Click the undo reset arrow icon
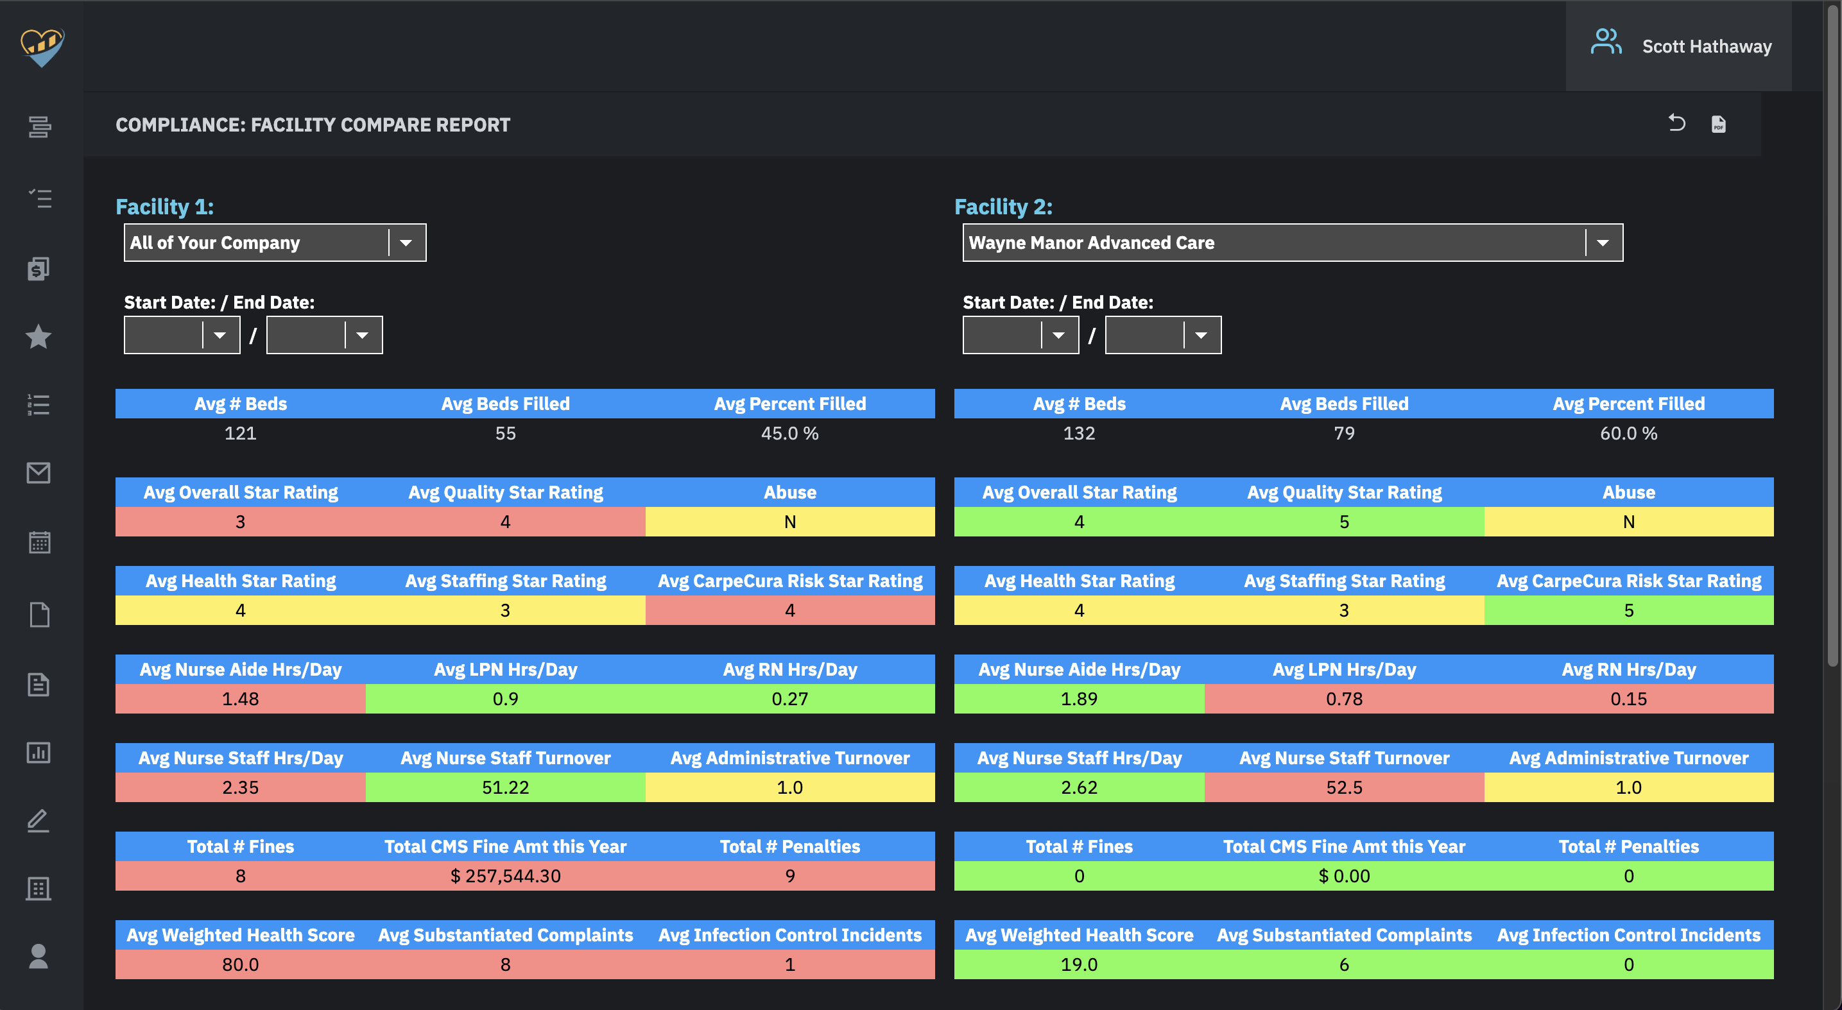Screen dimensions: 1842x1010 coord(1677,124)
